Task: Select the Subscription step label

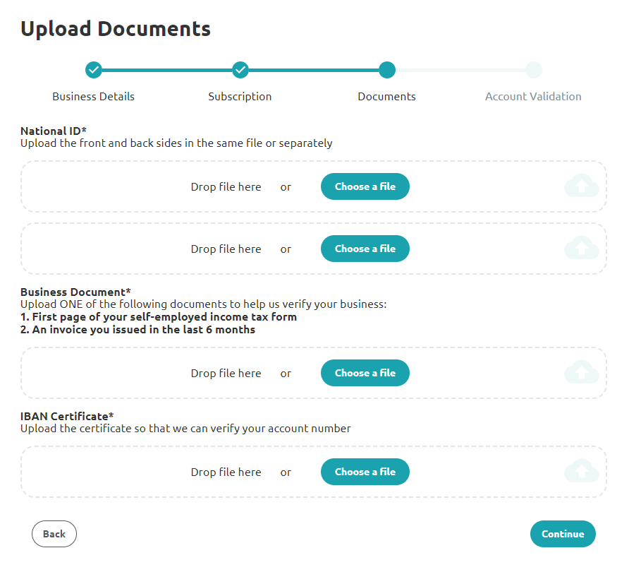Action: [240, 97]
